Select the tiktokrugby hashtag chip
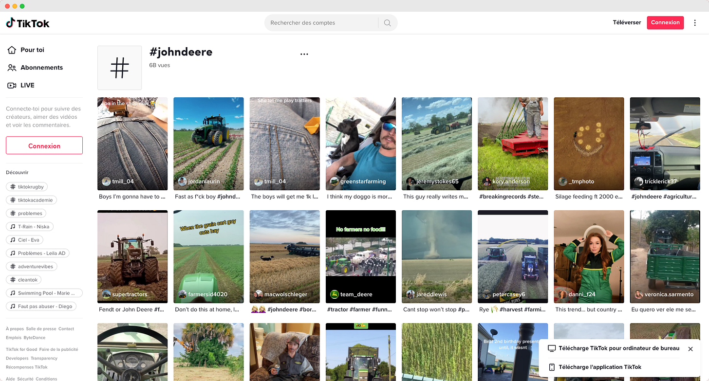709x381 pixels. pyautogui.click(x=27, y=187)
